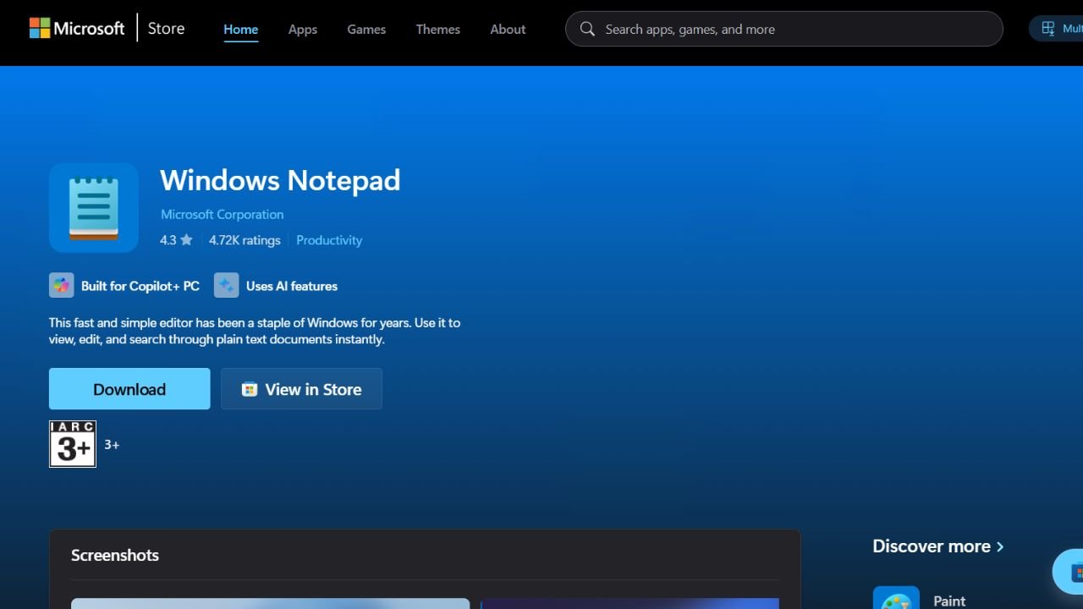The width and height of the screenshot is (1083, 609).
Task: Open the Productivity category link
Action: 329,240
